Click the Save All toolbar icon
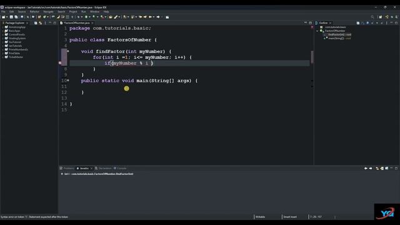Image resolution: width=400 pixels, height=225 pixels. point(16,17)
